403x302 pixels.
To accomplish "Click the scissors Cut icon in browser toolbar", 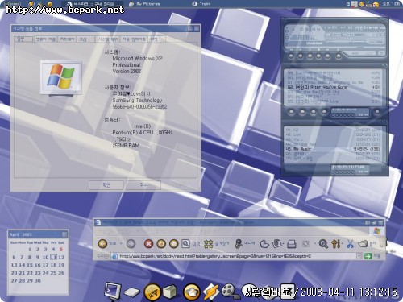I will (350, 244).
